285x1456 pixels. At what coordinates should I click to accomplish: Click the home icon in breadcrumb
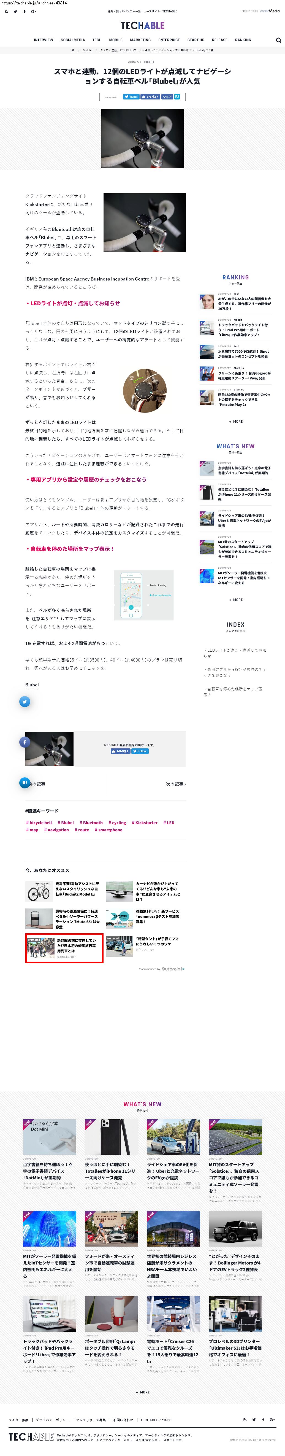(x=72, y=50)
